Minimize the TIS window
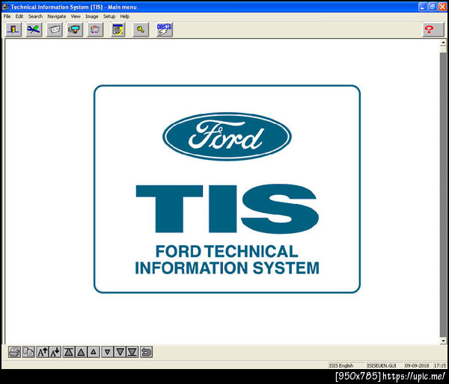This screenshot has height=384, width=449. pyautogui.click(x=422, y=7)
